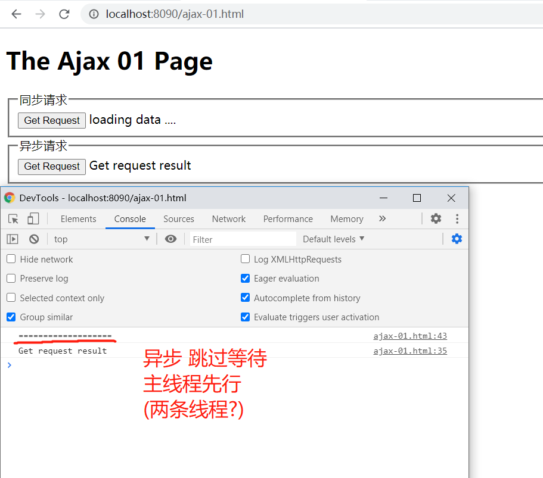View site information icon in address bar
Viewport: 543px width, 478px height.
[x=94, y=14]
